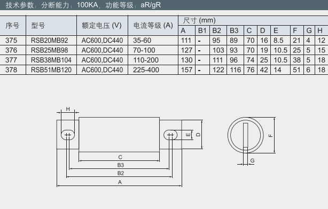Select the RSB38MB104 model cell
Image resolution: width=328 pixels, height=209 pixels.
pos(51,60)
